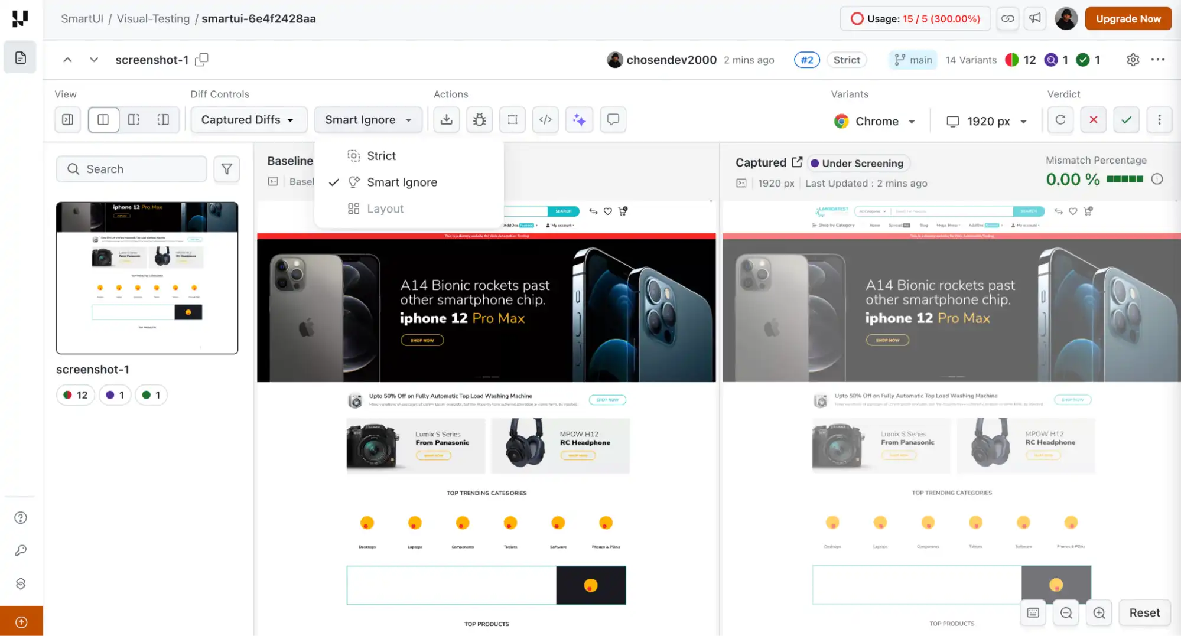Viewport: 1181px width, 636px height.
Task: Open the access key icon in sidebar
Action: 21,551
